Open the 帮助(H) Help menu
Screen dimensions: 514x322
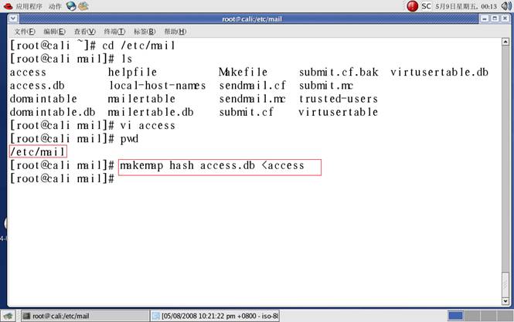(175, 32)
